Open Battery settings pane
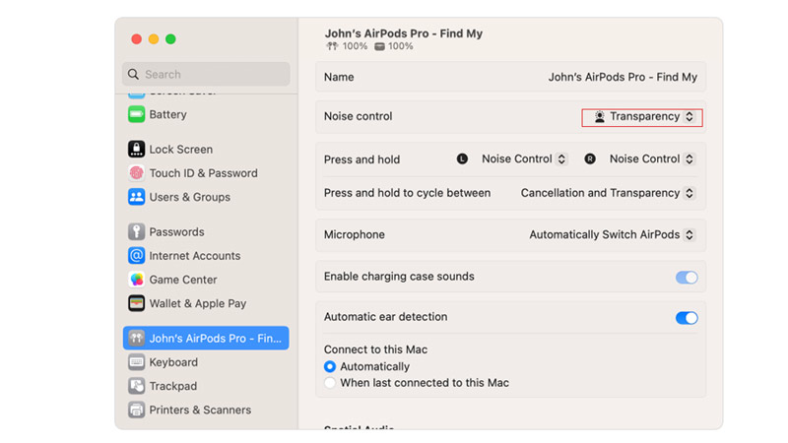This screenshot has height=443, width=788. (206, 114)
